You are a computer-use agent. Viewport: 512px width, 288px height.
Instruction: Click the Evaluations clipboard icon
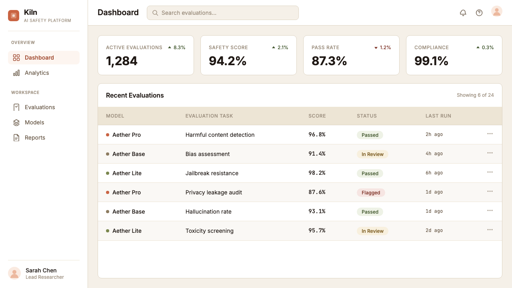[16, 107]
